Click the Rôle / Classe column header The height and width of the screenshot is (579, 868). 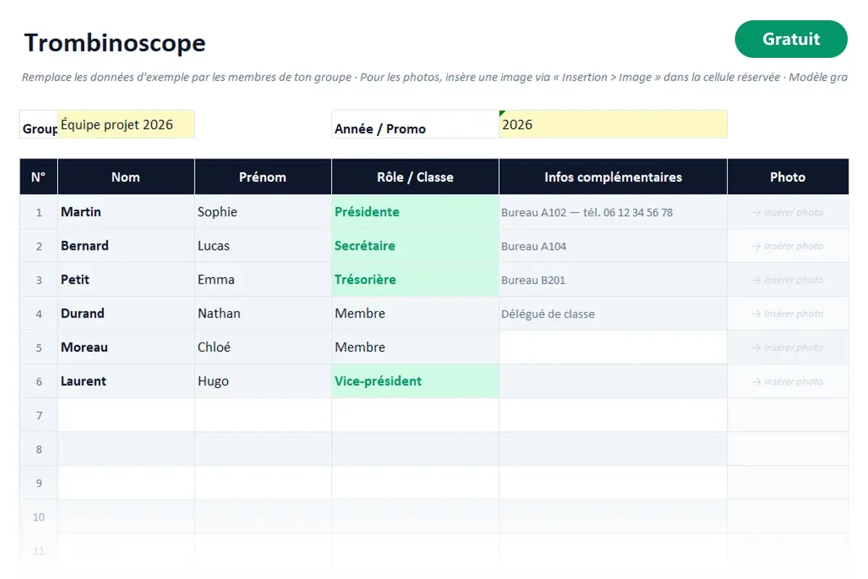point(415,177)
